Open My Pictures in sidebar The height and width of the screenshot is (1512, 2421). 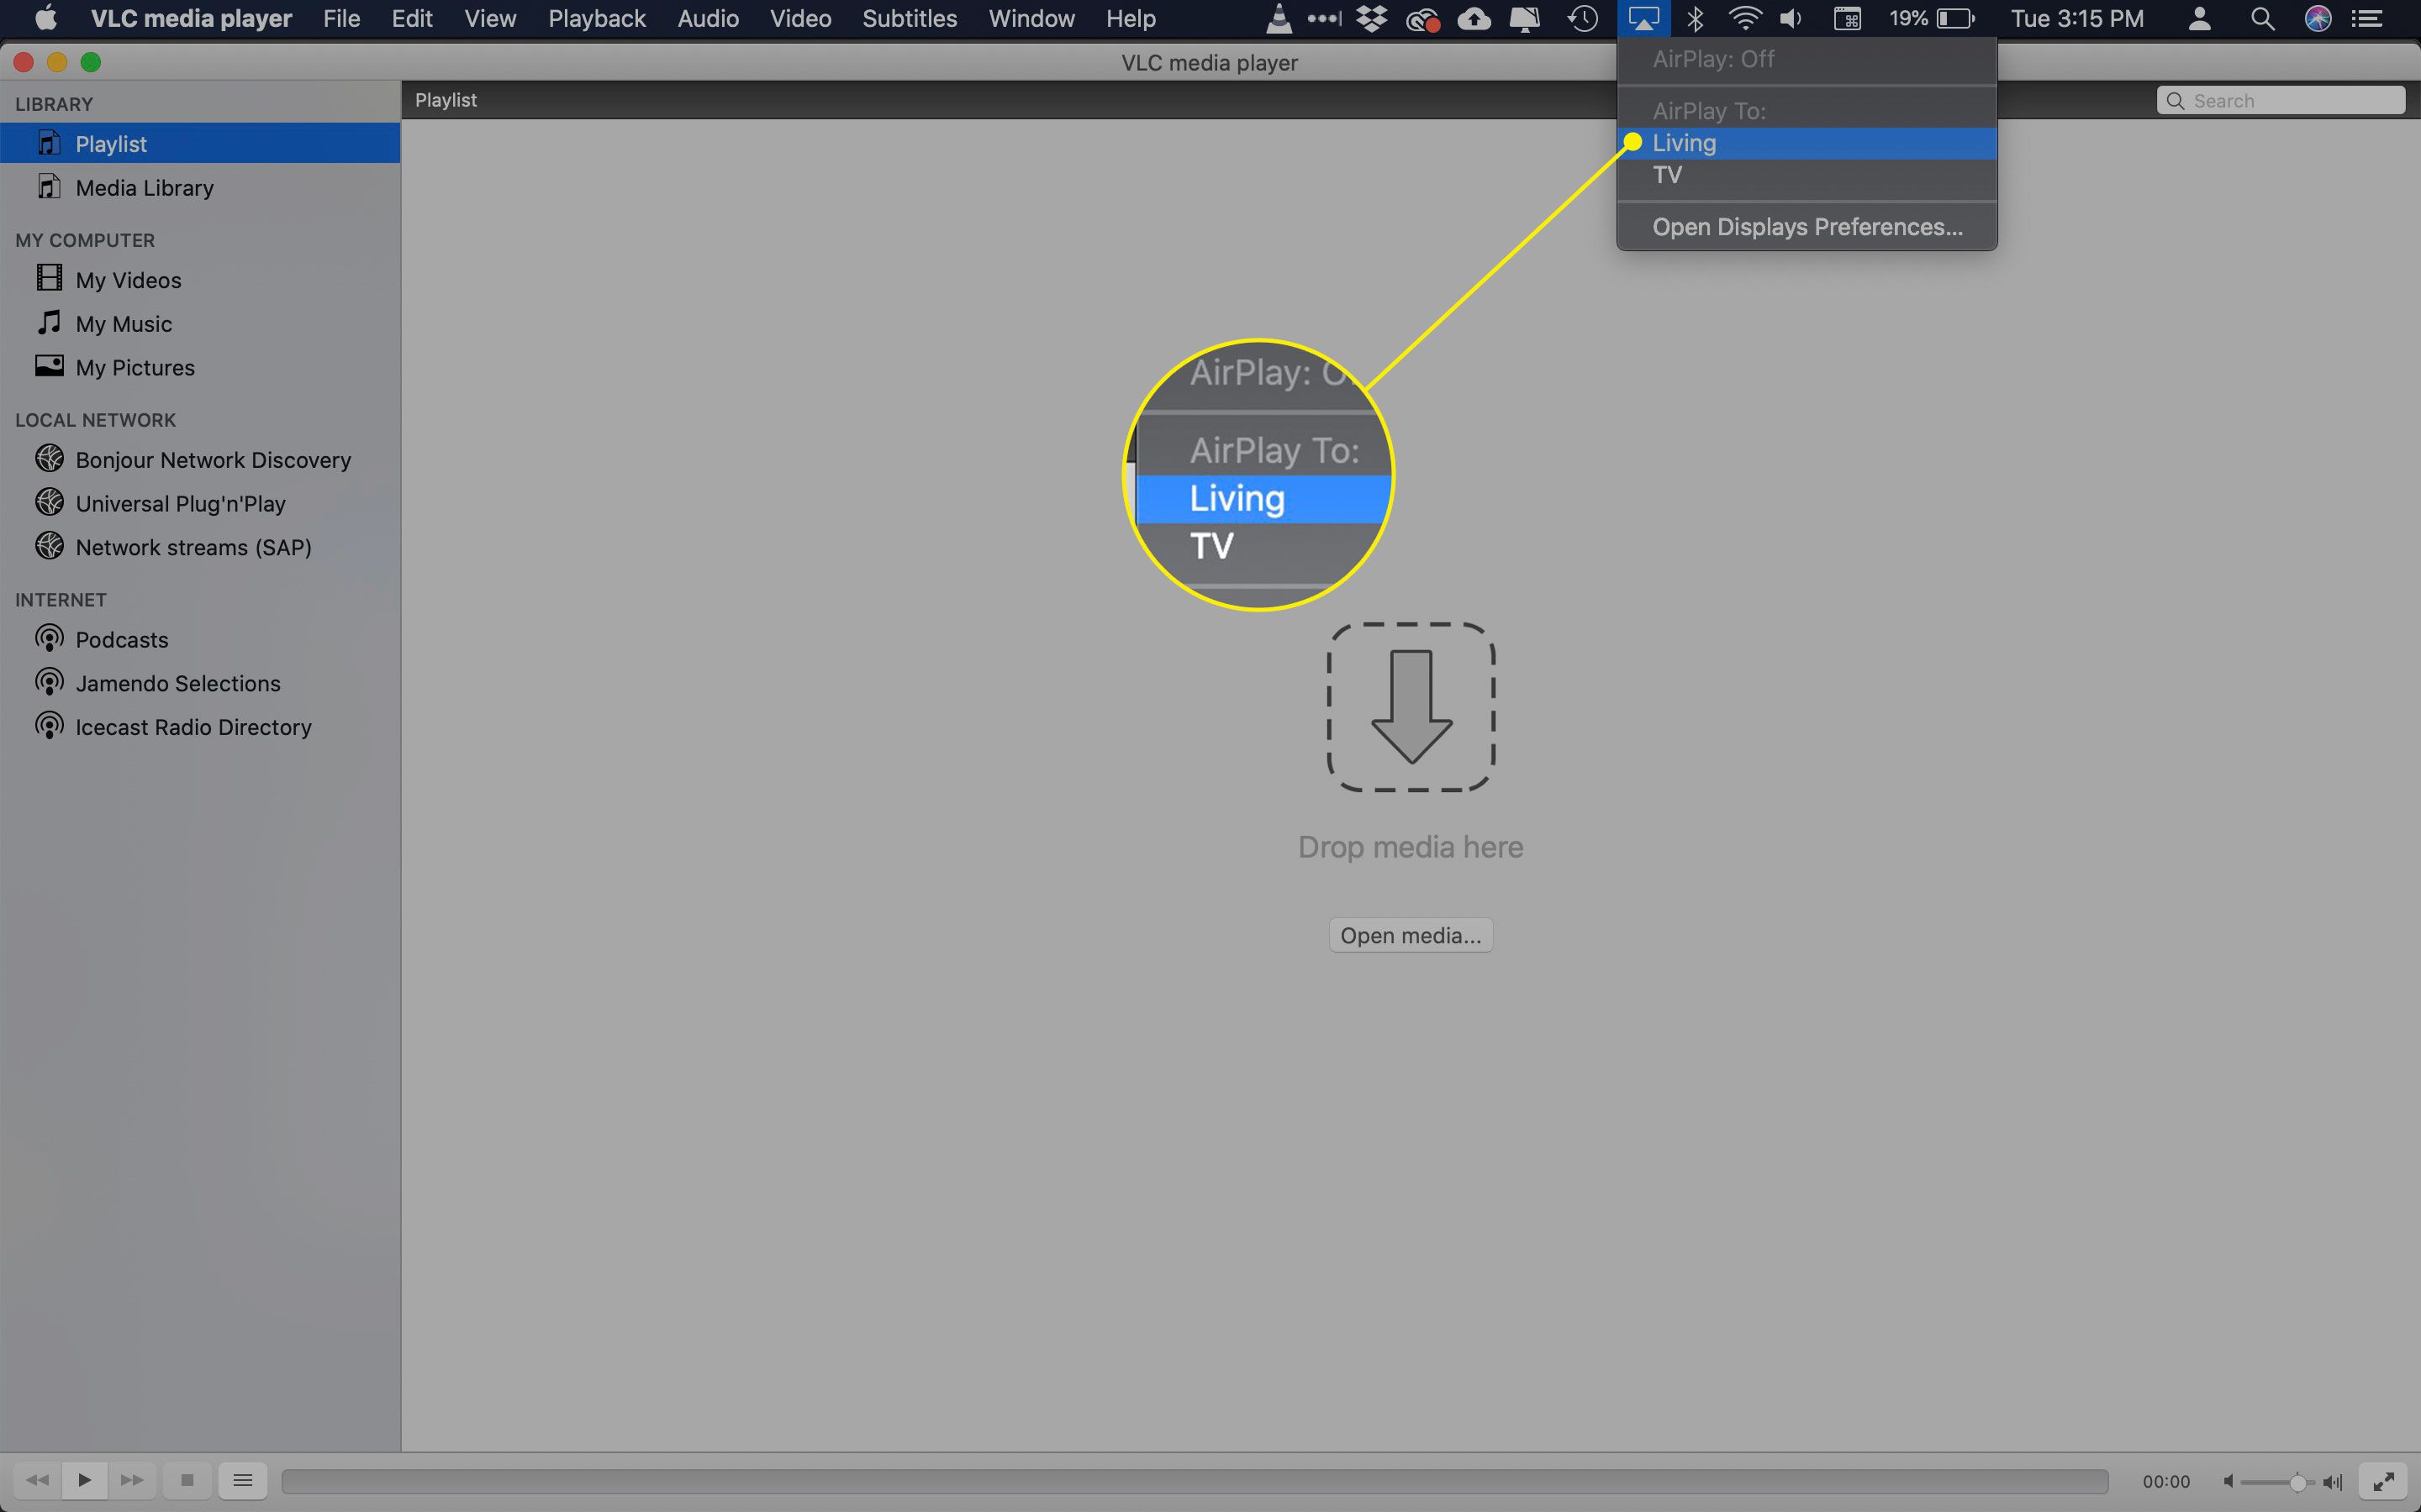point(200,367)
